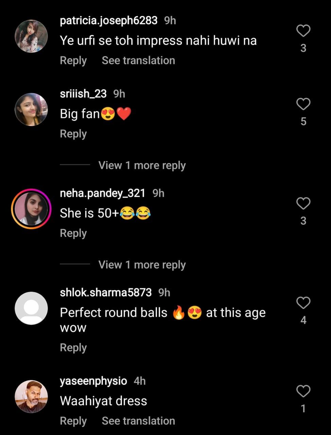The image size is (331, 435).
Task: Open shlok.sharma5873's default avatar
Action: click(31, 308)
